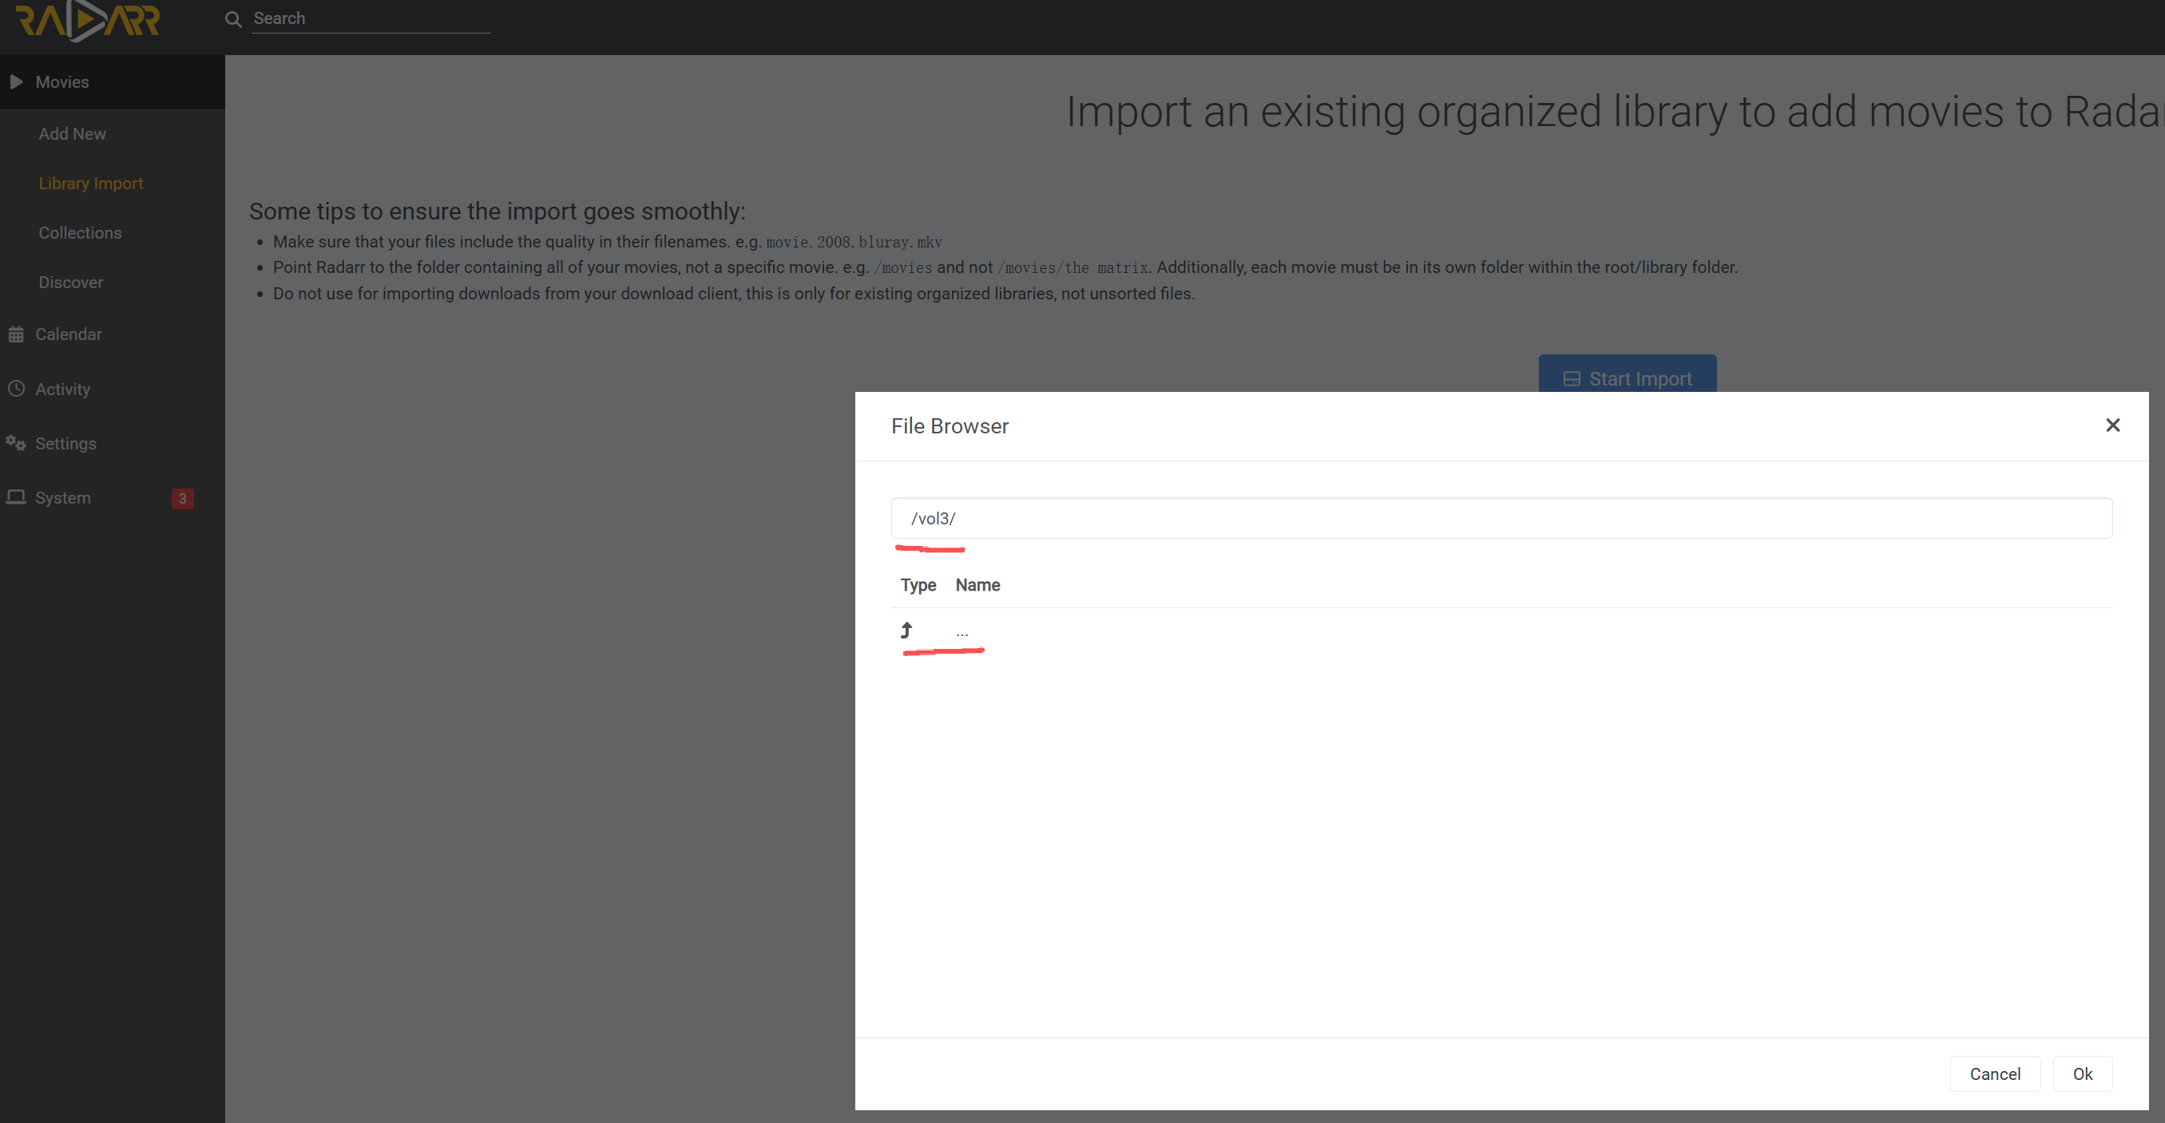Select the '...' parent directory row
The image size is (2165, 1123).
1502,631
